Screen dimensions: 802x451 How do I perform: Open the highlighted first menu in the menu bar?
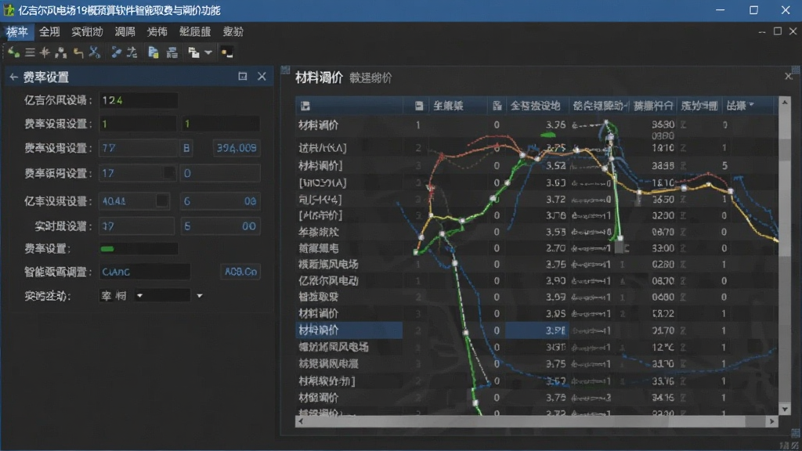point(17,31)
